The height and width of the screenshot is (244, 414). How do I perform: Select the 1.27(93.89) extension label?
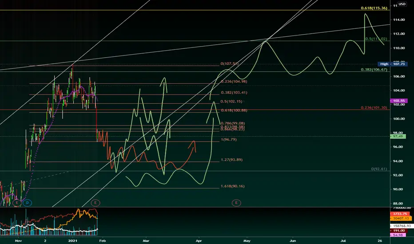tap(231, 160)
